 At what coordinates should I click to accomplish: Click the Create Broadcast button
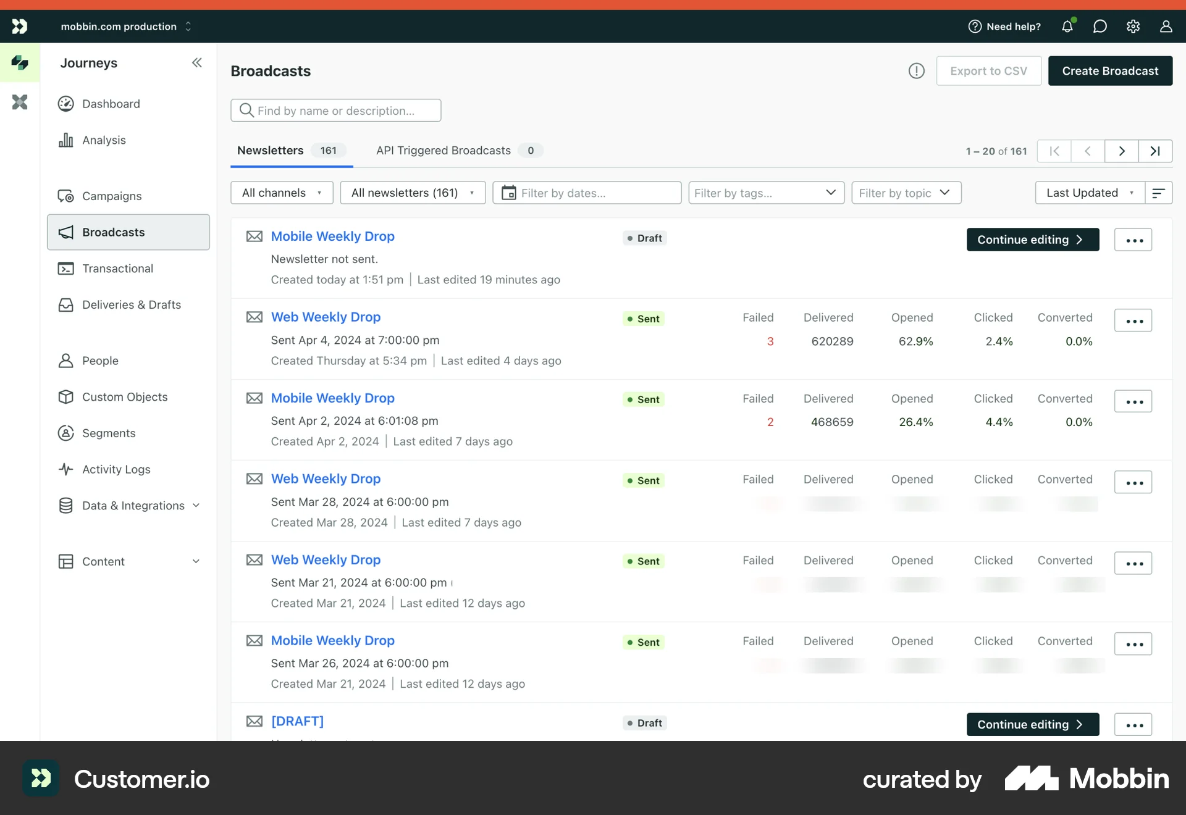tap(1110, 70)
